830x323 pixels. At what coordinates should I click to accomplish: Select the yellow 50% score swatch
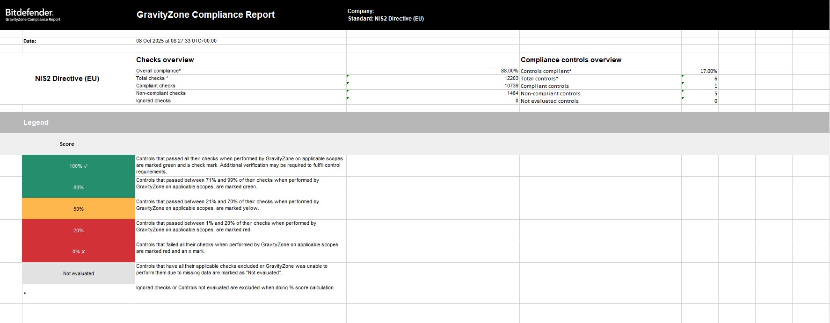(79, 209)
